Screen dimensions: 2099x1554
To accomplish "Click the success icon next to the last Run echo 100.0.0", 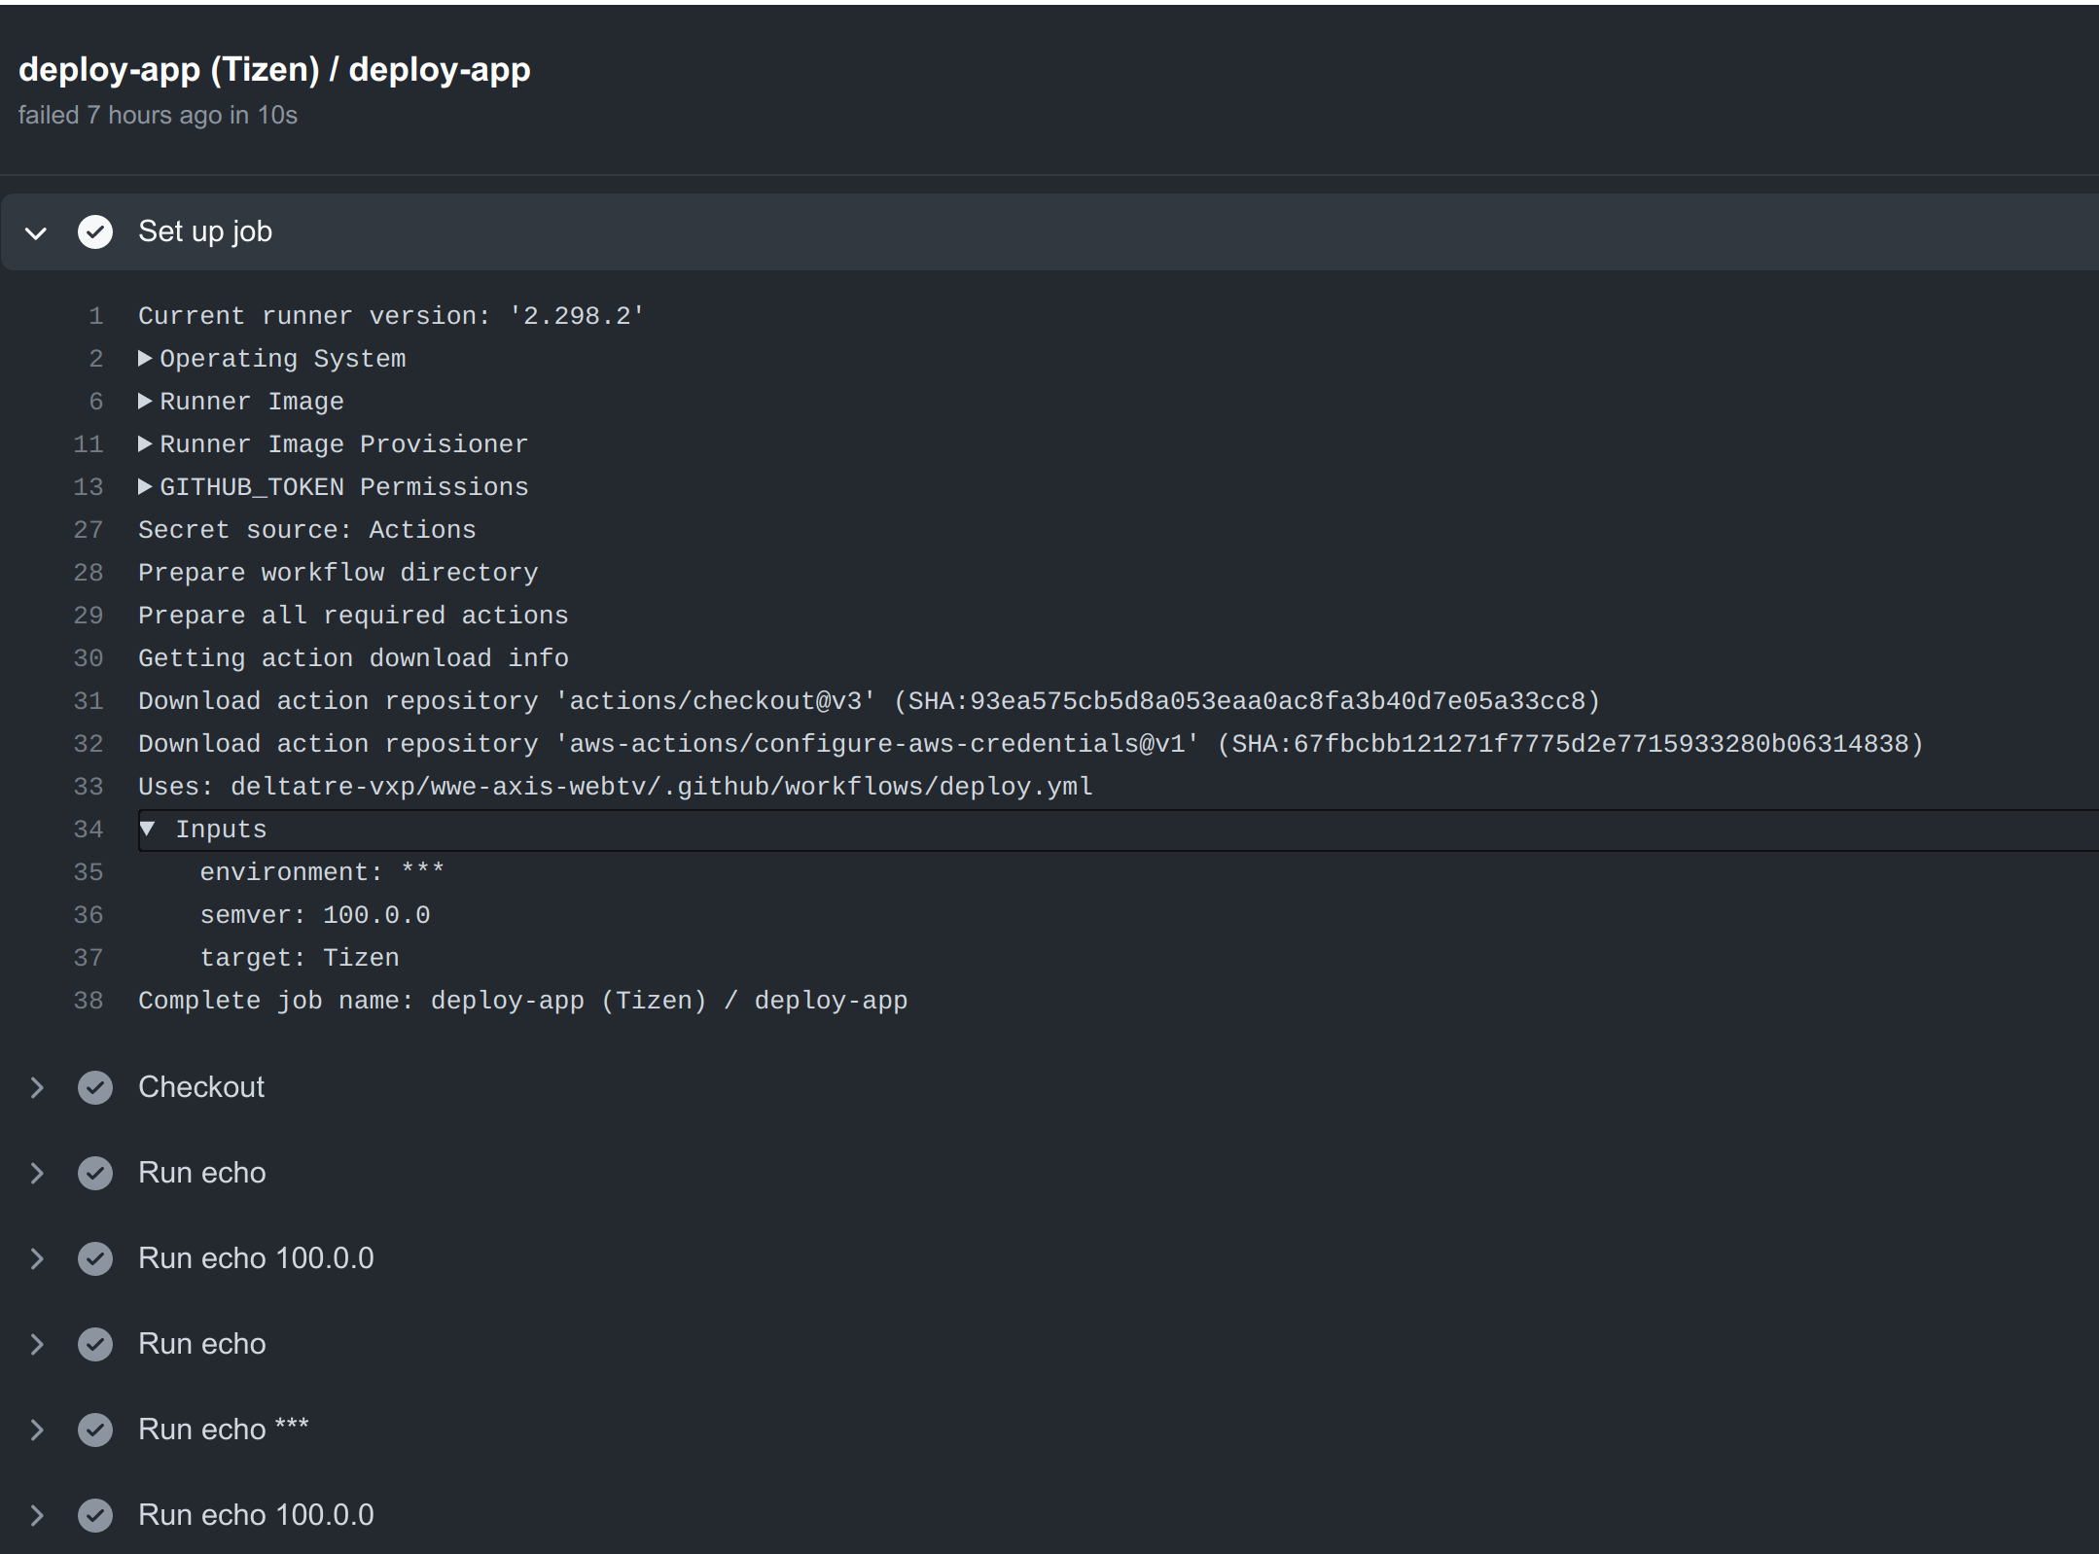I will [95, 1514].
